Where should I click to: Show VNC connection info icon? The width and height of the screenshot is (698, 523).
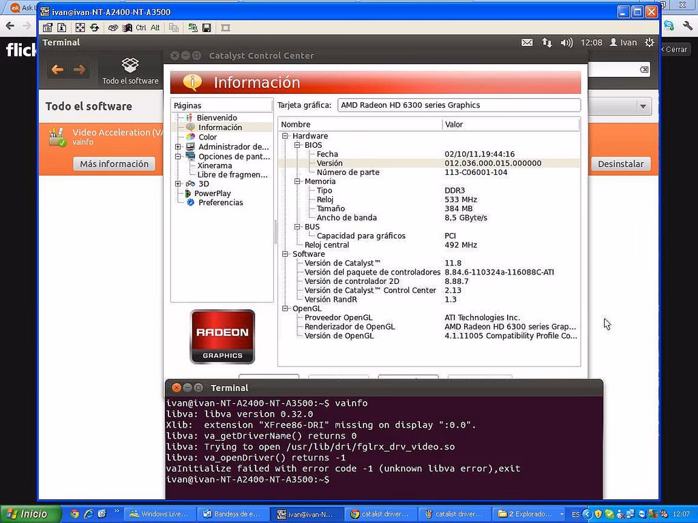click(62, 27)
